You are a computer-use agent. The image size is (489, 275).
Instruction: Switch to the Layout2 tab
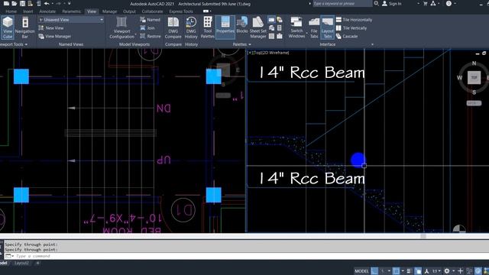click(21, 263)
